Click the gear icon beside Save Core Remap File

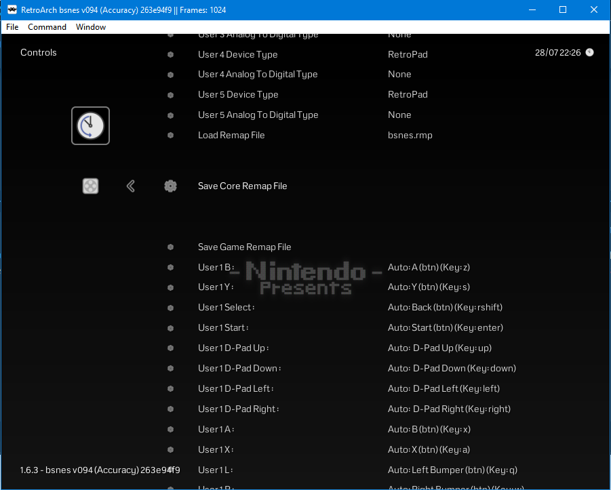click(x=170, y=186)
